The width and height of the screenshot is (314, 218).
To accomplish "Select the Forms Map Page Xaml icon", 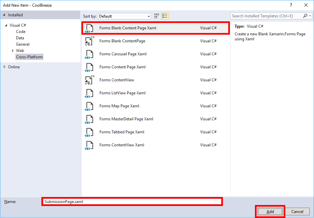I will click(x=89, y=106).
